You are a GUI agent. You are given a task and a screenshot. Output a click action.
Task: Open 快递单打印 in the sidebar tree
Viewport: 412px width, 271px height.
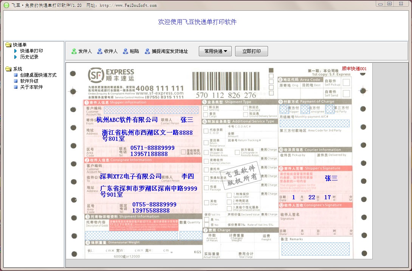31,51
